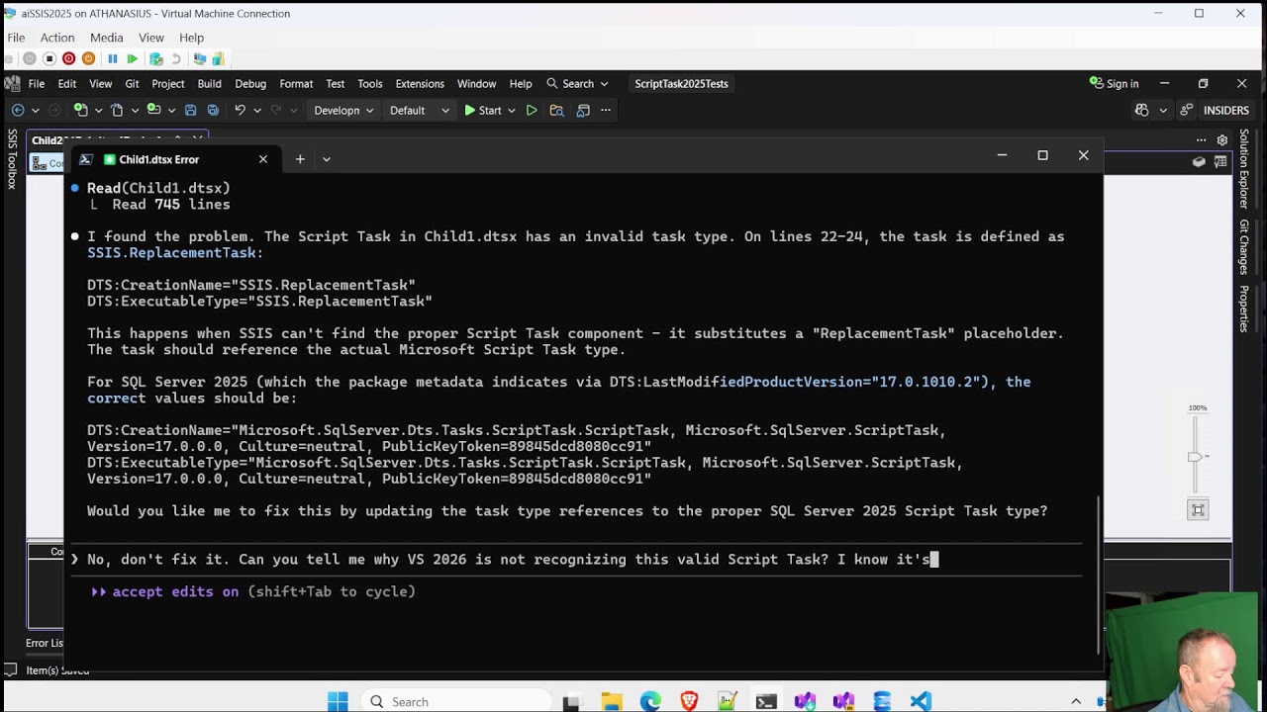The width and height of the screenshot is (1267, 712).
Task: Expand the New Project dropdown arrow
Action: (97, 111)
